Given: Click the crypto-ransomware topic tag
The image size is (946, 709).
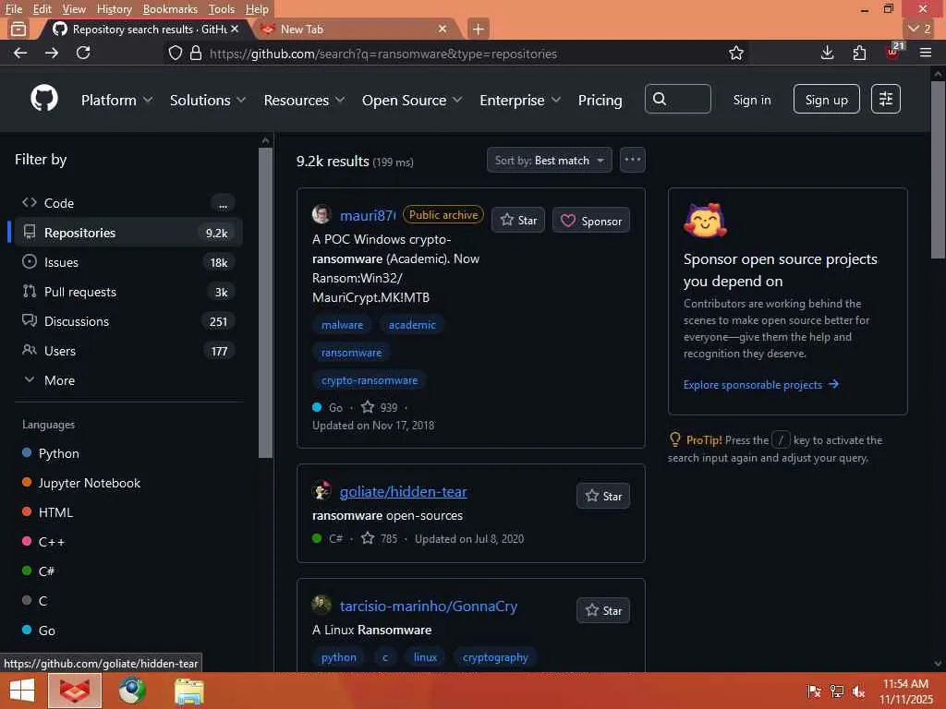Looking at the screenshot, I should [x=370, y=380].
